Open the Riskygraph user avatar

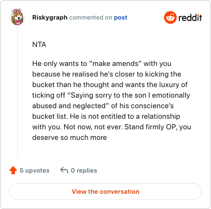coord(17,17)
